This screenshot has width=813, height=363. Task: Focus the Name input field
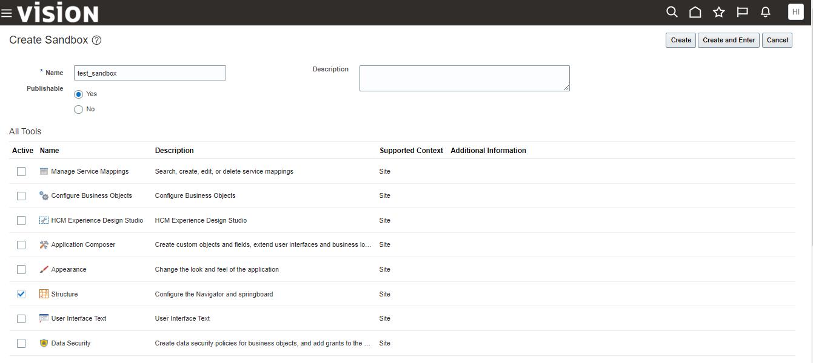[x=150, y=73]
